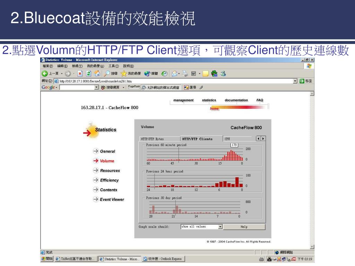
Task: Click the Google toolbar highlighter pen icon
Action: [x=201, y=88]
